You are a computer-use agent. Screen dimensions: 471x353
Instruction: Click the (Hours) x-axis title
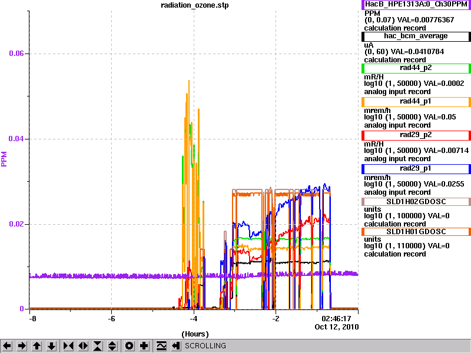click(195, 334)
